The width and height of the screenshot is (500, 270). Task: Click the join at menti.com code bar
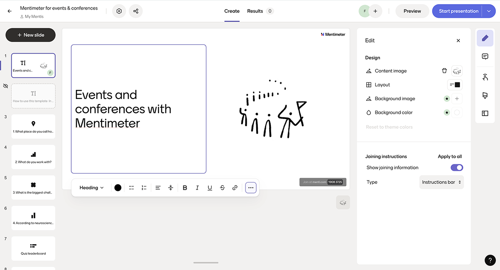pyautogui.click(x=323, y=182)
